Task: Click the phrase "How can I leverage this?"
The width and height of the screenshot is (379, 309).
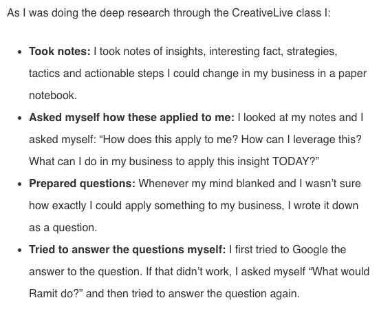Action: click(x=301, y=140)
